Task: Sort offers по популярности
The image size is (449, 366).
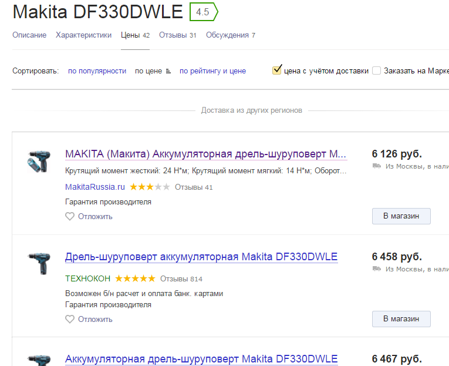Action: [x=97, y=71]
